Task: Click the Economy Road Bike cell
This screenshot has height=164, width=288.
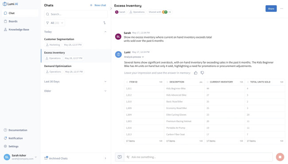Action: click(184, 108)
